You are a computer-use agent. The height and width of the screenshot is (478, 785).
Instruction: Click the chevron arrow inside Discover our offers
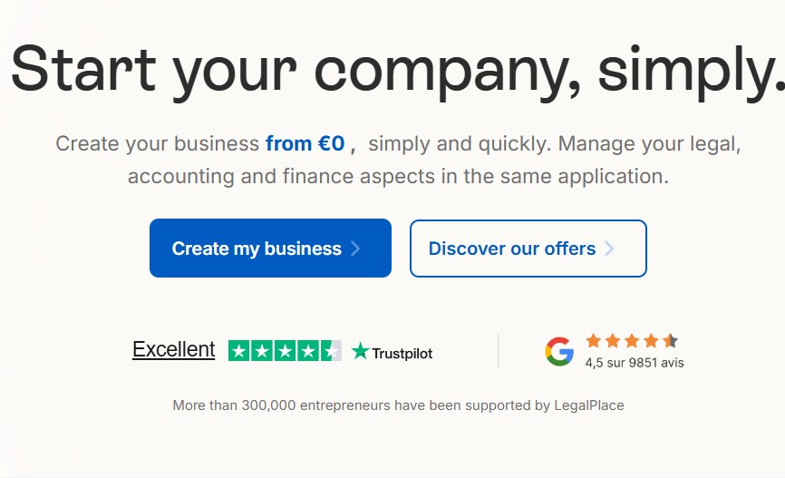point(609,249)
